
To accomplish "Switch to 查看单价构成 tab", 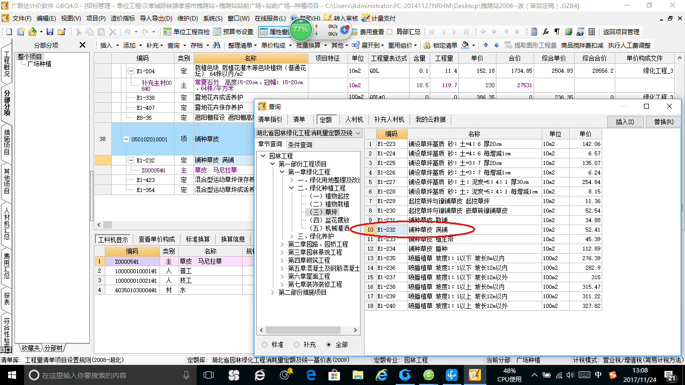I will point(157,239).
